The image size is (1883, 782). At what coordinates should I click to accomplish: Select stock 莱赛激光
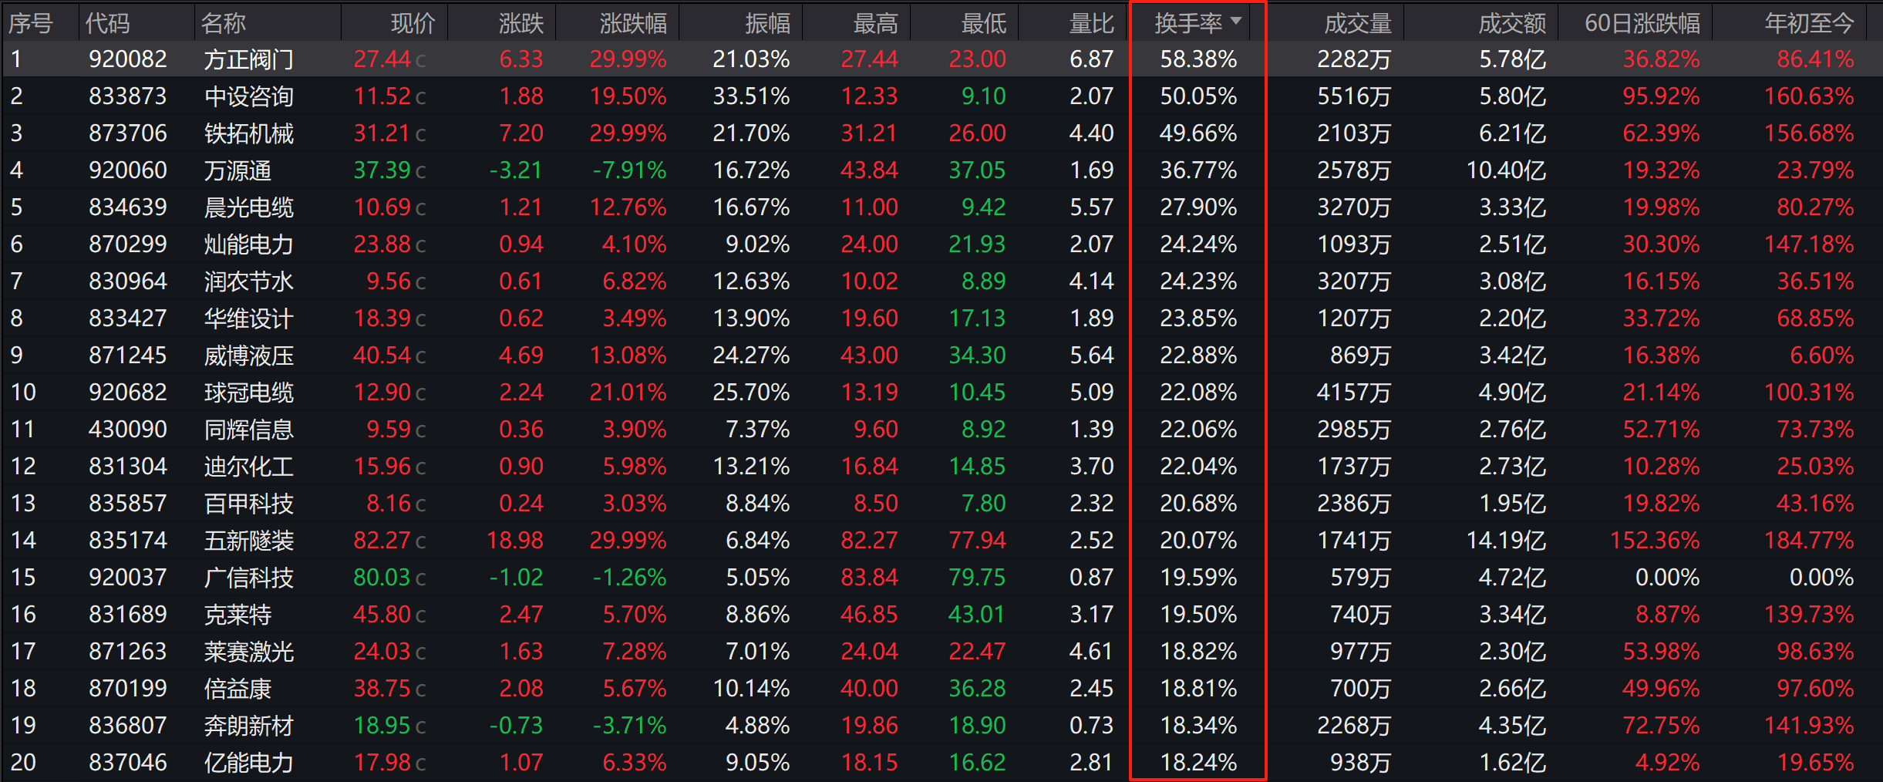click(248, 652)
